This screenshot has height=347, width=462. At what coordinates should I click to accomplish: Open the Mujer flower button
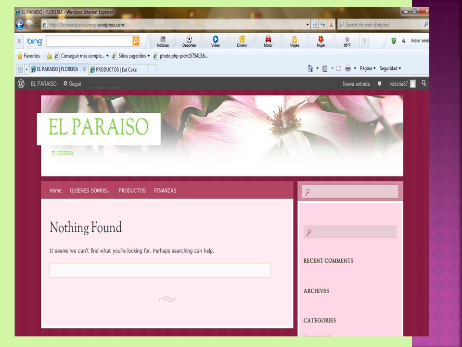point(321,41)
